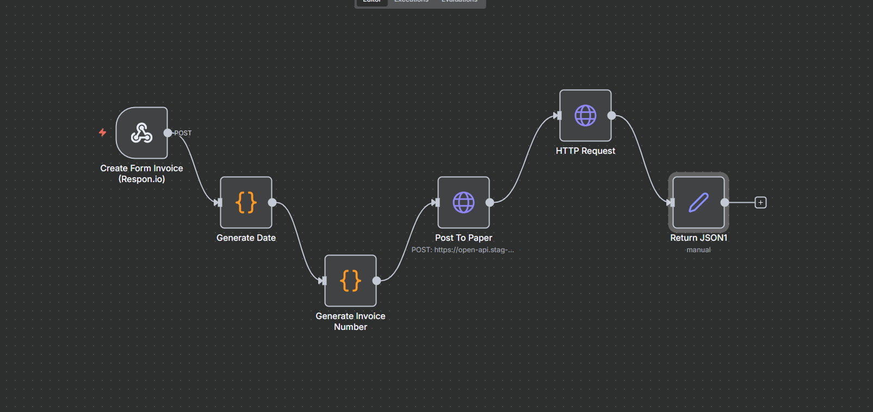873x412 pixels.
Task: Click the Generate Date output connector dot
Action: (x=273, y=203)
